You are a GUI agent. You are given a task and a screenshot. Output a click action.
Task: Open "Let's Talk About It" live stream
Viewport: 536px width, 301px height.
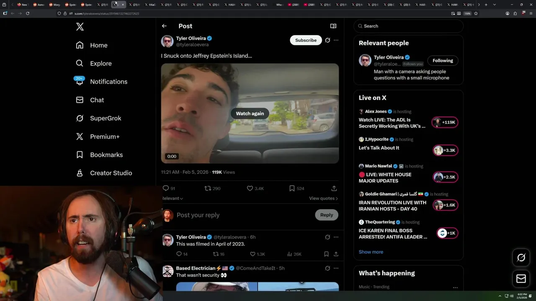379,148
